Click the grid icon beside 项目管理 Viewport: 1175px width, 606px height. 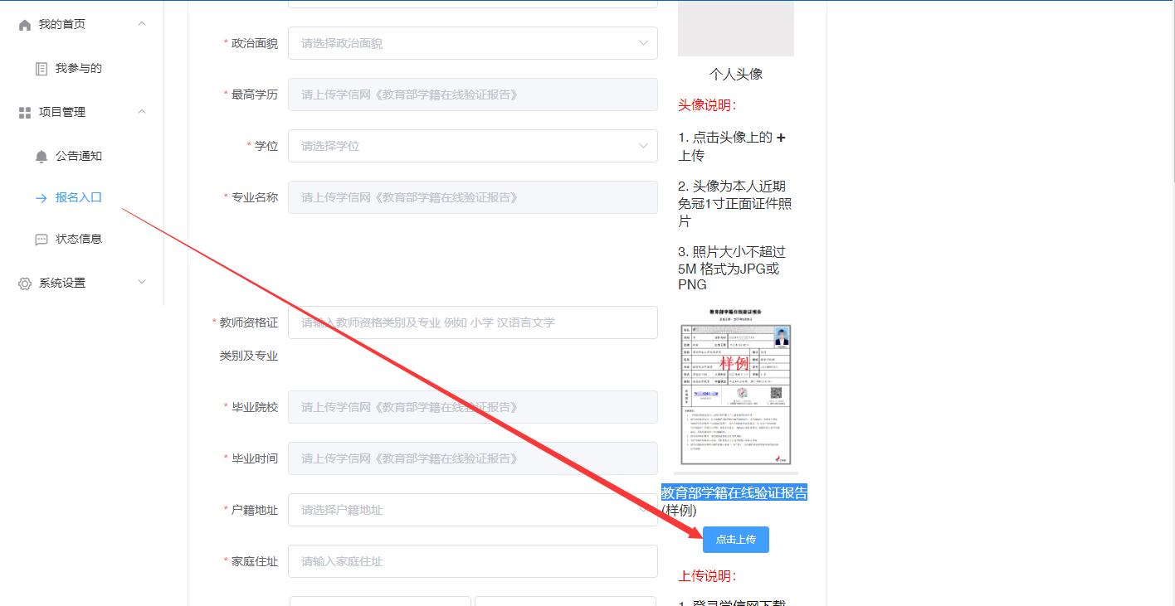pos(25,113)
